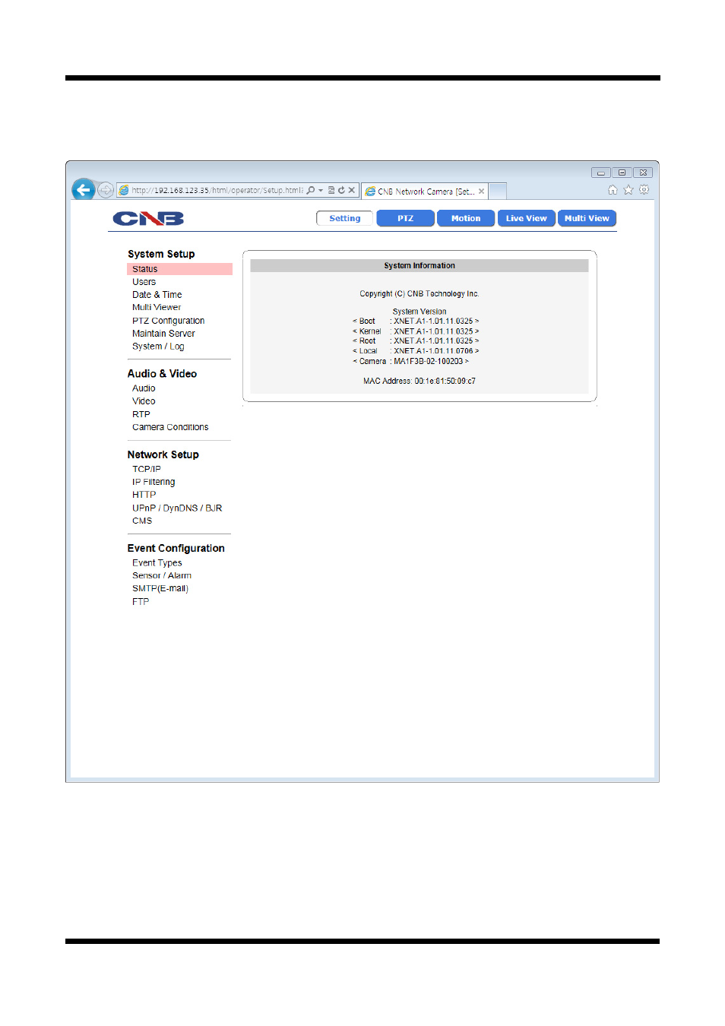Maximize the browser window

(622, 173)
